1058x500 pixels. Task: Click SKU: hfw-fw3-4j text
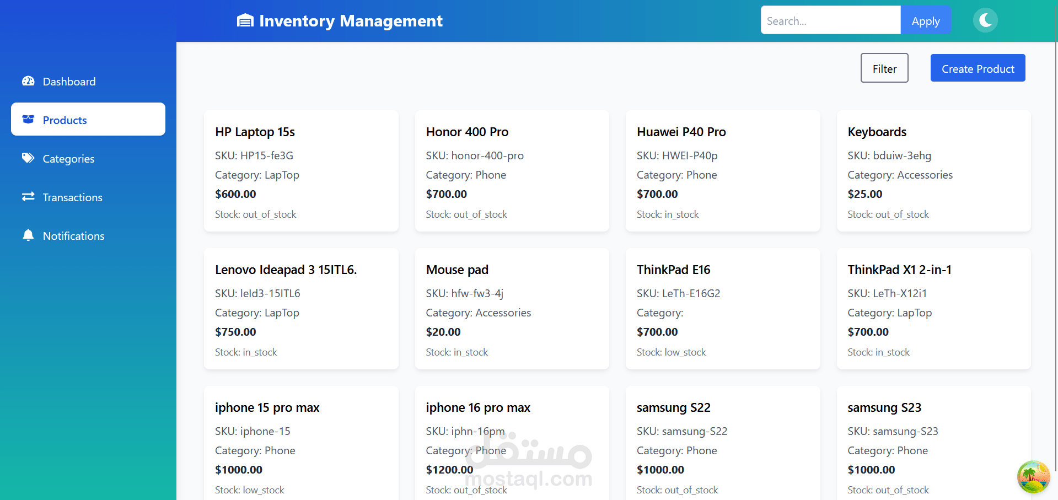[464, 293]
